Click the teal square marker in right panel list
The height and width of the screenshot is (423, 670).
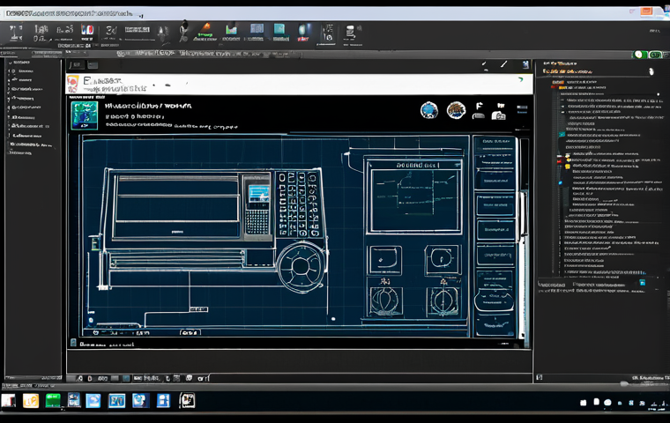coord(562,134)
